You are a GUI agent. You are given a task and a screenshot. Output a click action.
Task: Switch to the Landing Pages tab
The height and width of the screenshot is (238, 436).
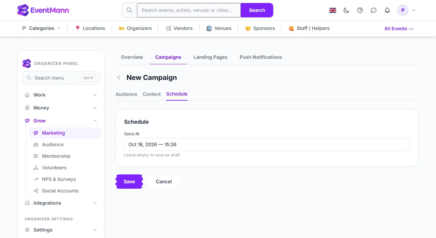tap(211, 57)
